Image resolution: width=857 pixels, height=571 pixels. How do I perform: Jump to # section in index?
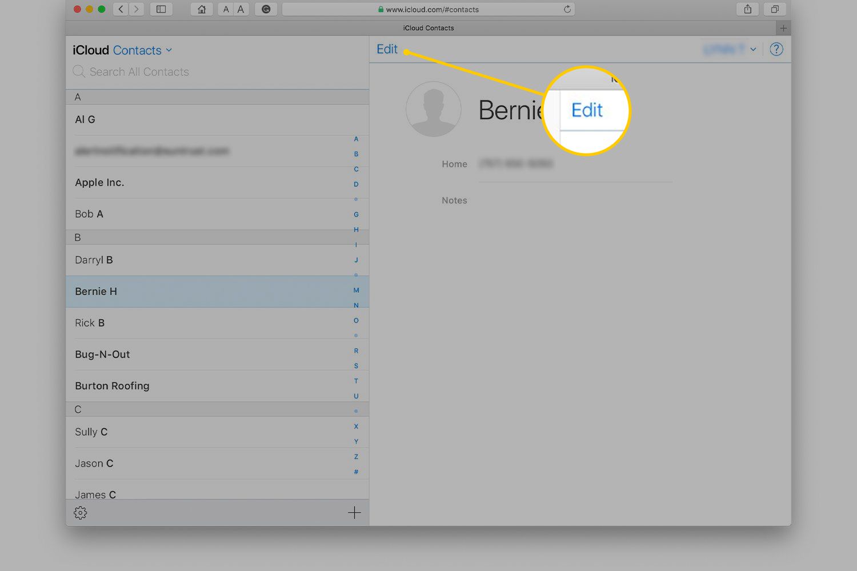(x=356, y=472)
